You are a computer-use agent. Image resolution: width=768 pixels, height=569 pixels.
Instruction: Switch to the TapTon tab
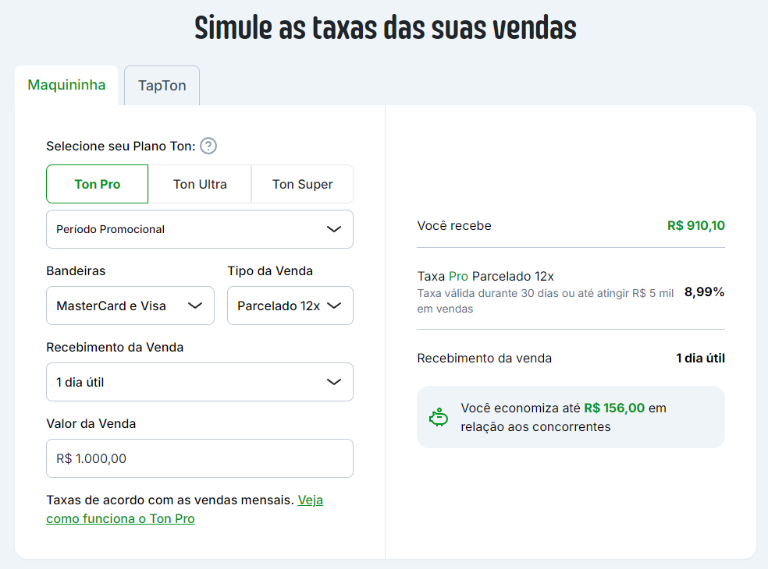pos(162,86)
